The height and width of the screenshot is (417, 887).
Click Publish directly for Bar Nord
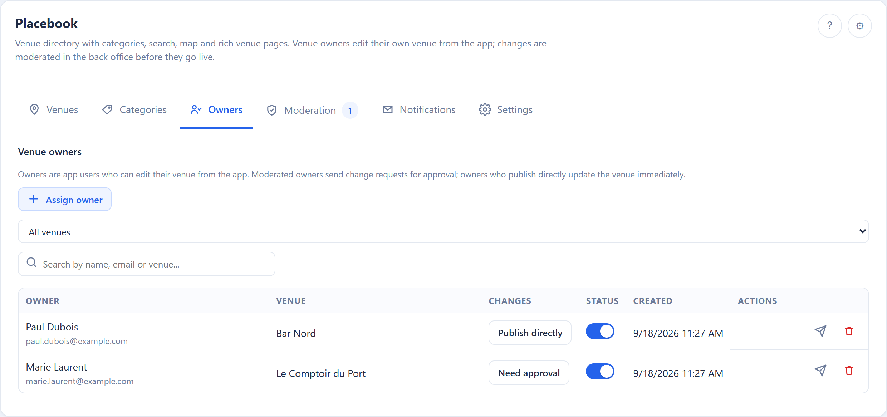pos(530,333)
